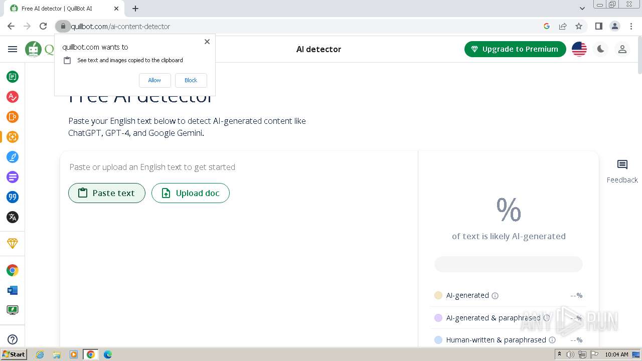Click Upgrade to Premium button
The height and width of the screenshot is (361, 642).
(515, 49)
